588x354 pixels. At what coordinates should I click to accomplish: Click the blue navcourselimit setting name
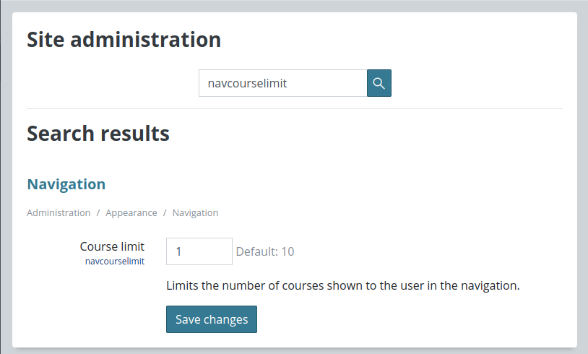(115, 261)
